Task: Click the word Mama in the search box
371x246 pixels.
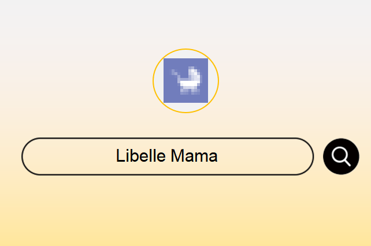Action: click(x=194, y=156)
